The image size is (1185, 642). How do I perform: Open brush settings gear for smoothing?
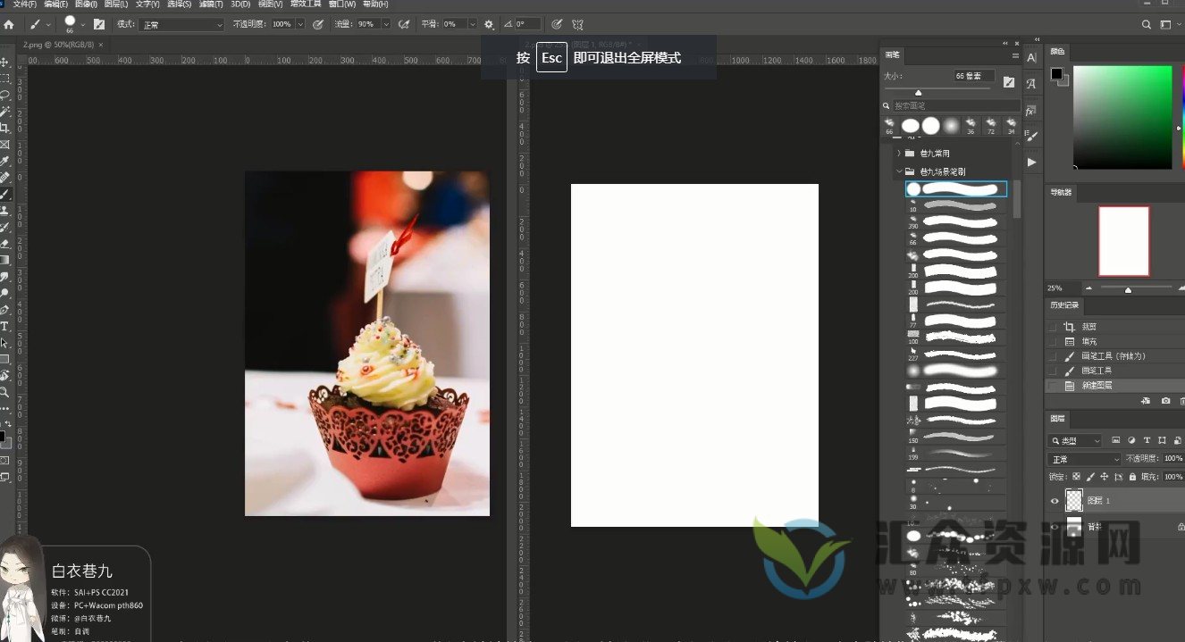489,24
